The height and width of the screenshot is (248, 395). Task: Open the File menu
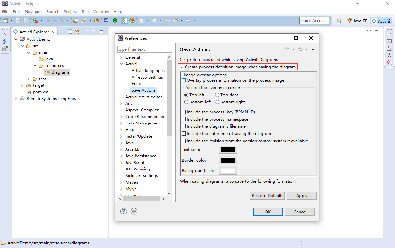(5, 11)
